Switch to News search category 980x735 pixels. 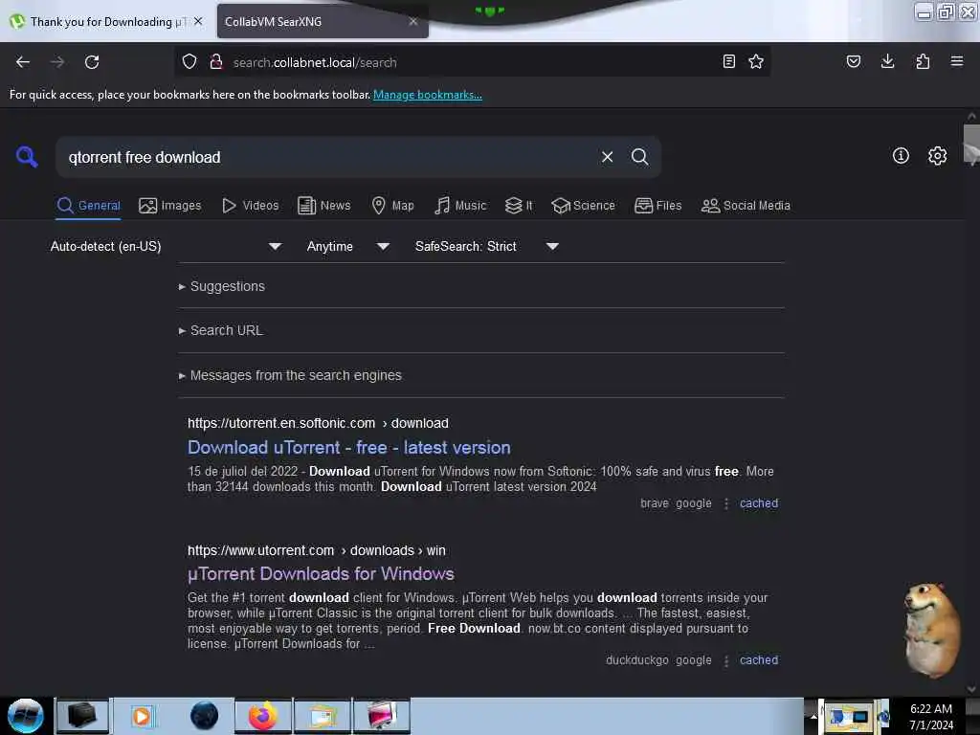pyautogui.click(x=323, y=206)
